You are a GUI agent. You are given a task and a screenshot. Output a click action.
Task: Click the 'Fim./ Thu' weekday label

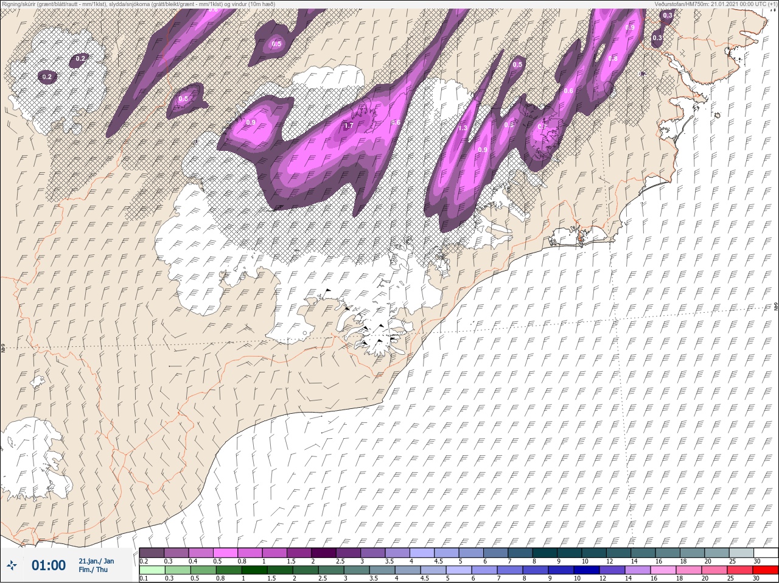coord(93,570)
